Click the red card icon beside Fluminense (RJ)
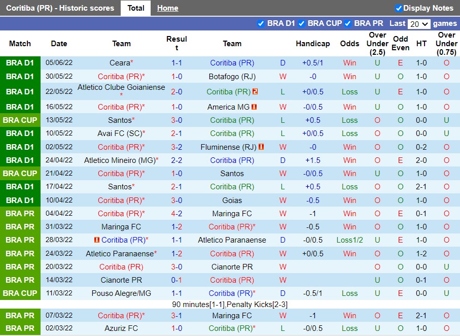The width and height of the screenshot is (460, 336). [x=261, y=147]
